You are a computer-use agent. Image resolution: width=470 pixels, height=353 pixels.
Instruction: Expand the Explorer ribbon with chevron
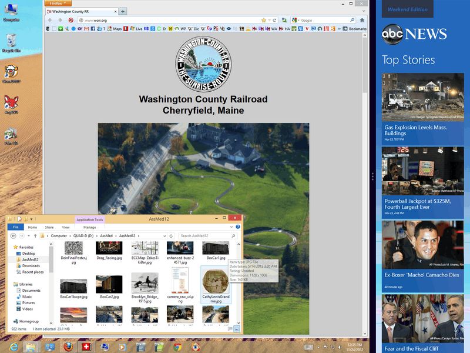point(231,227)
